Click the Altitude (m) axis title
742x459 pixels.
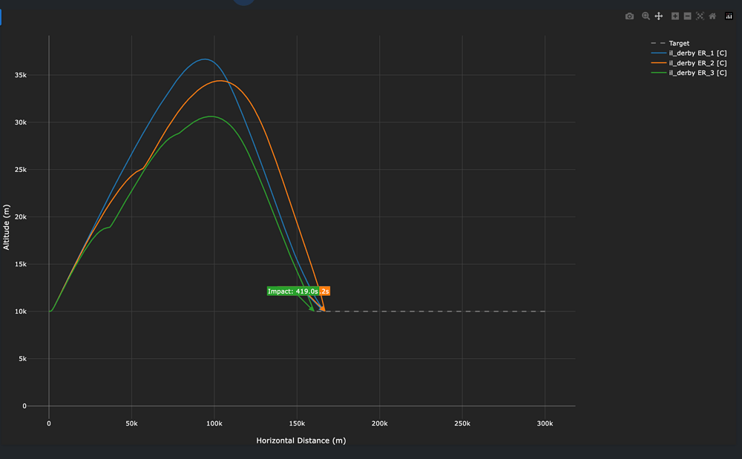click(x=7, y=222)
